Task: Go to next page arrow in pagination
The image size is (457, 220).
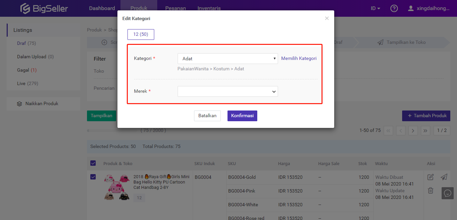Action: coord(413,131)
